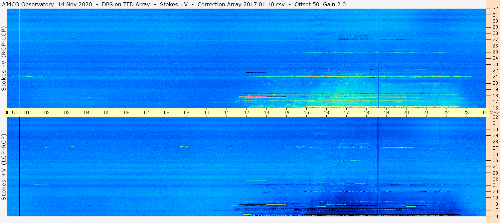Image resolution: width=500 pixels, height=223 pixels.
Task: Click the 17 MHz label of Stokes +V panel
Action: [495, 210]
